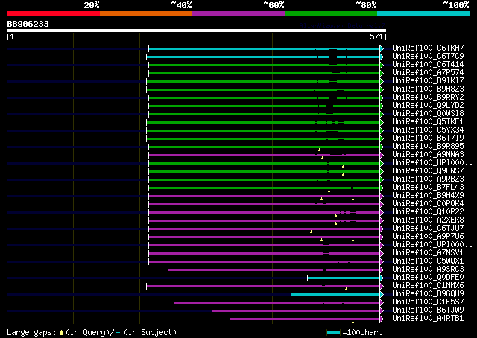
Task: Click the green arrowhead ending the UniRef100_B7FL43 row
Action: [x=382, y=188]
